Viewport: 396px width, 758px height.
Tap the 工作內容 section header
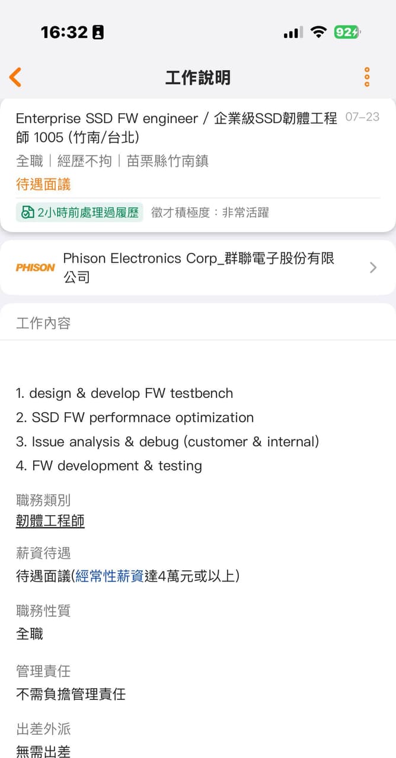[x=43, y=323]
